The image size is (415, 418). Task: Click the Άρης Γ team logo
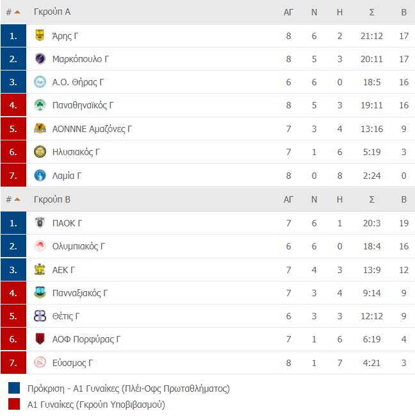pos(40,36)
